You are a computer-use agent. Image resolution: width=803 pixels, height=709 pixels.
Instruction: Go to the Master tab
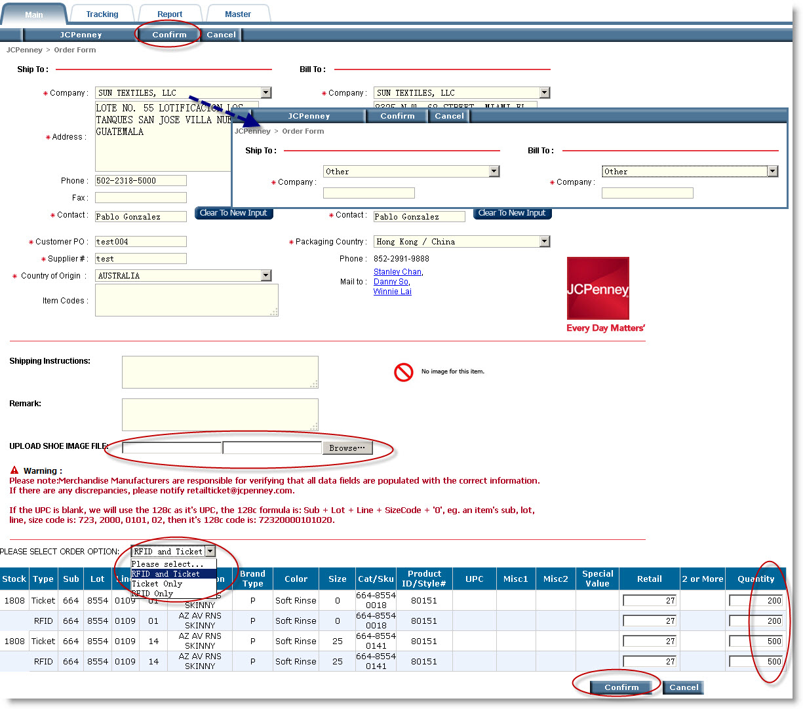238,14
